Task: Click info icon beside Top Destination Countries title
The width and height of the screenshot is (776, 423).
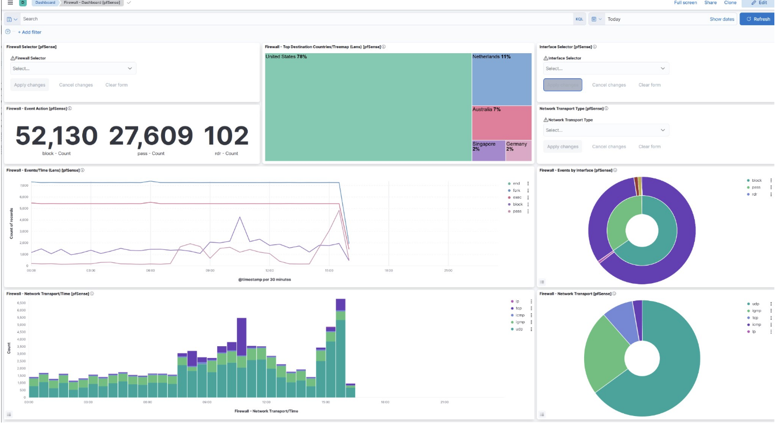Action: pos(383,47)
